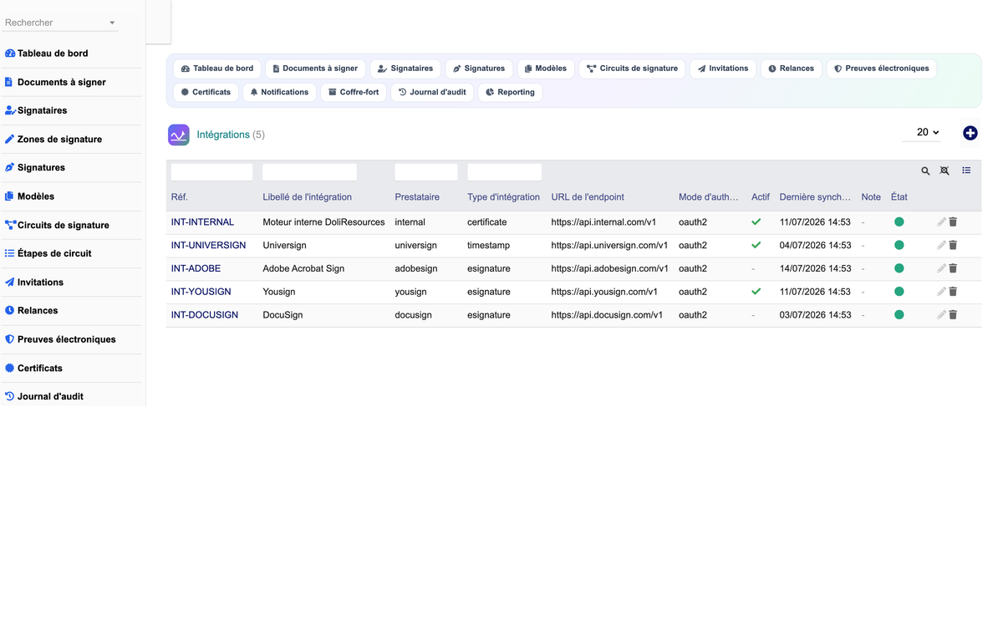
Task: Open the Coffre-fort top tab
Action: coord(354,92)
